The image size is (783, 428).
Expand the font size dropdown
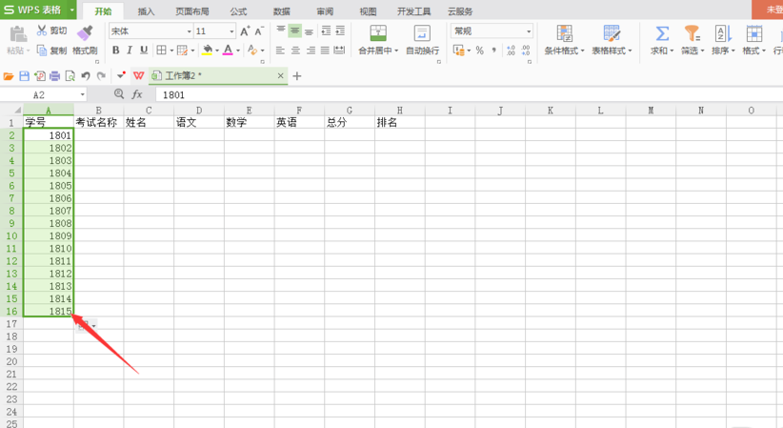(231, 31)
